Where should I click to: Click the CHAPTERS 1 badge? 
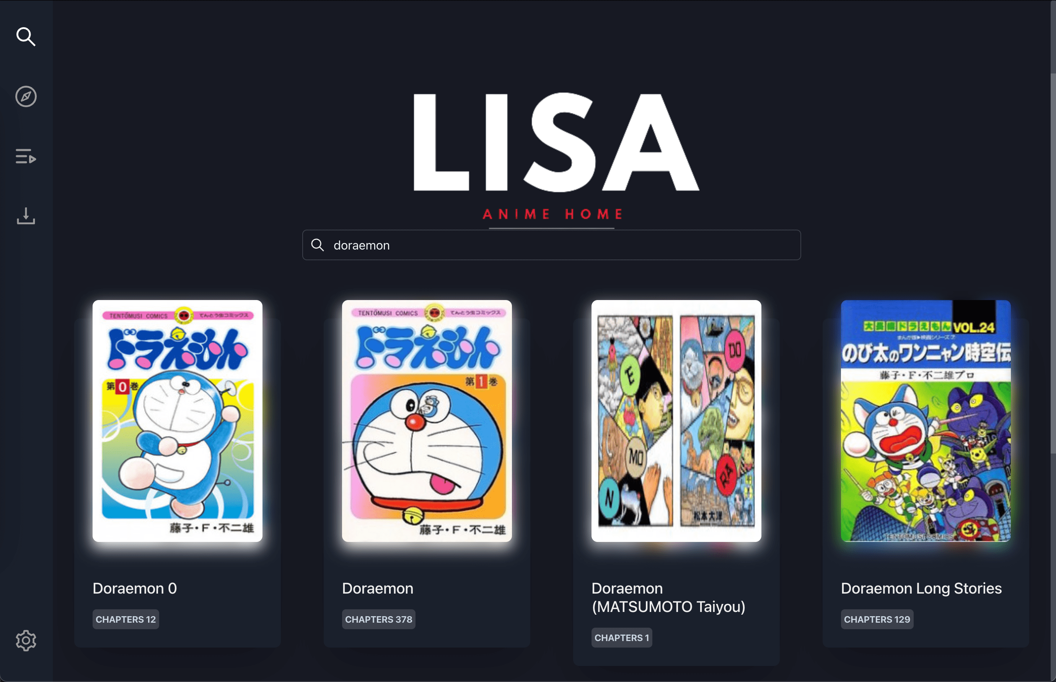(x=622, y=638)
